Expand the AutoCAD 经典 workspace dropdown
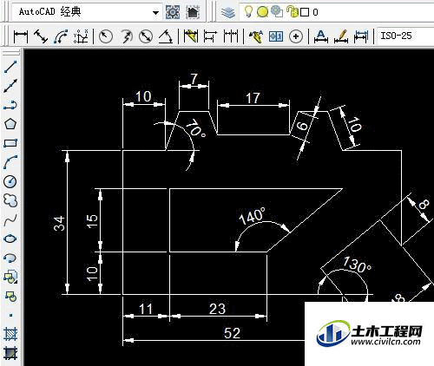434x366 pixels. pyautogui.click(x=155, y=12)
